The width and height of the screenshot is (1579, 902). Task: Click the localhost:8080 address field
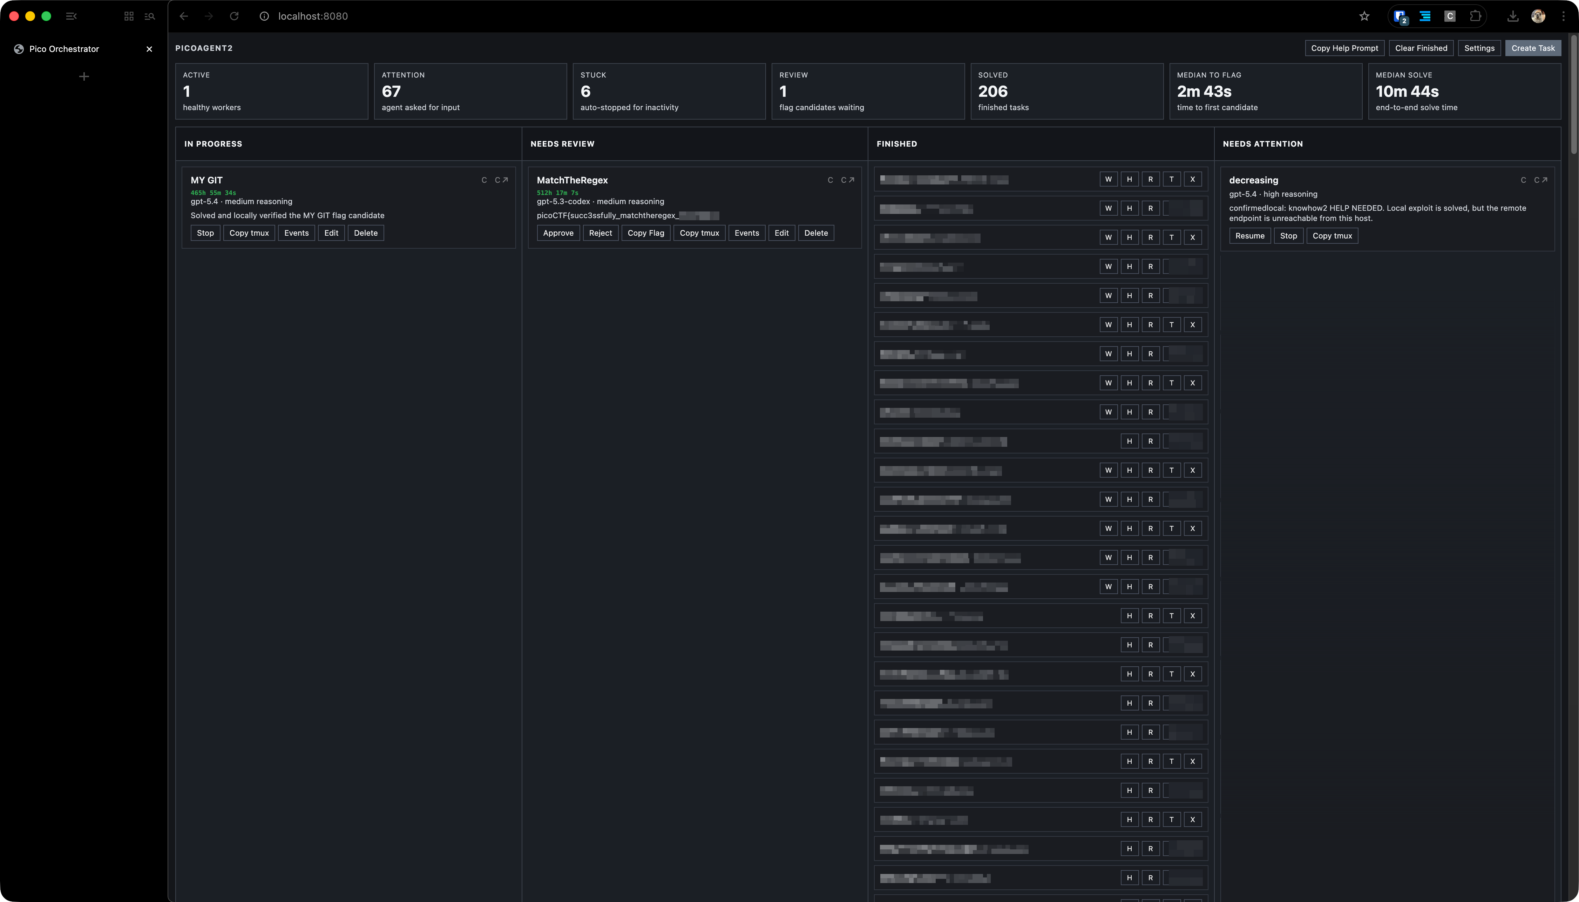coord(313,17)
